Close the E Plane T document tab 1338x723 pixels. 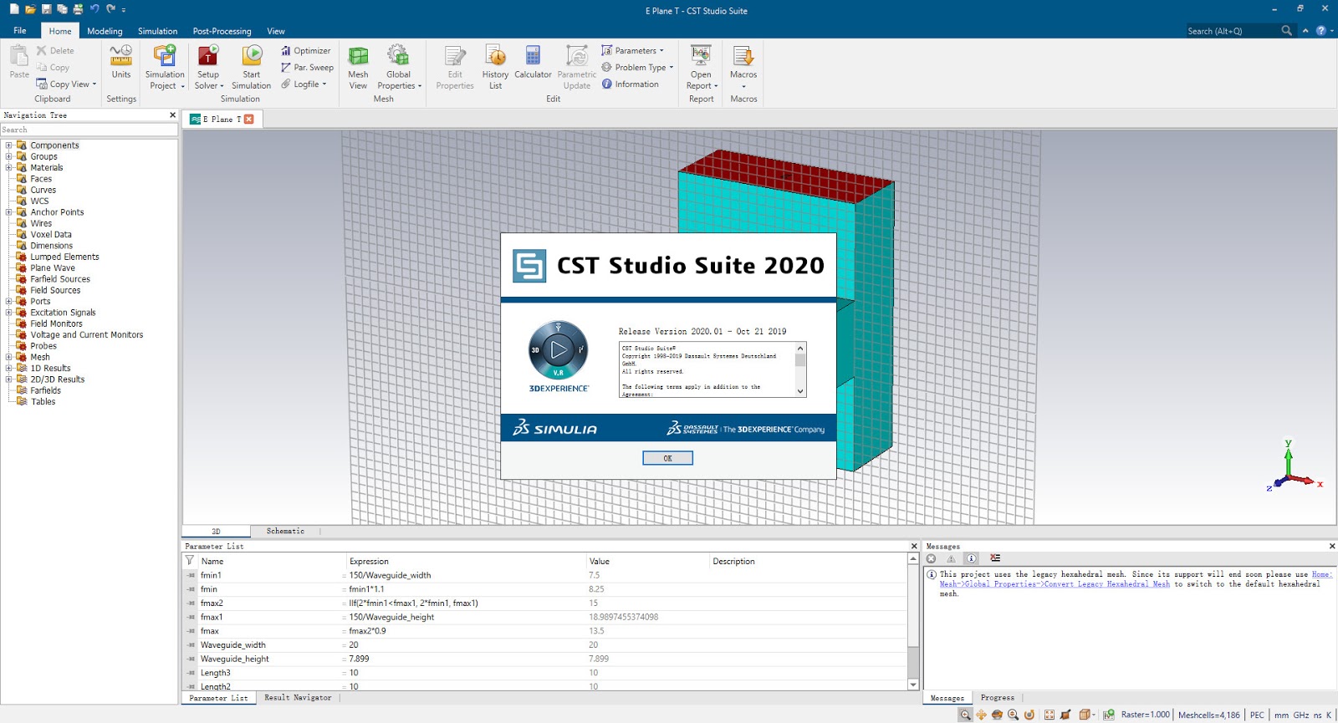point(248,120)
